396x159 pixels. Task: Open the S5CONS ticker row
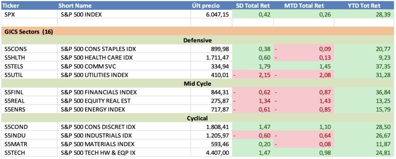(x=15, y=49)
